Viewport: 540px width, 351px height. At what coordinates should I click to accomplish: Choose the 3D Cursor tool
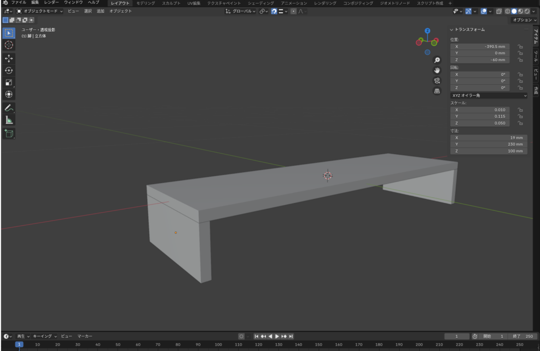(x=9, y=45)
